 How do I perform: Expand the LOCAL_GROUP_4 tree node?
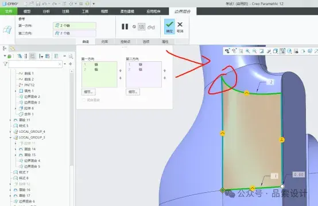(x=10, y=132)
